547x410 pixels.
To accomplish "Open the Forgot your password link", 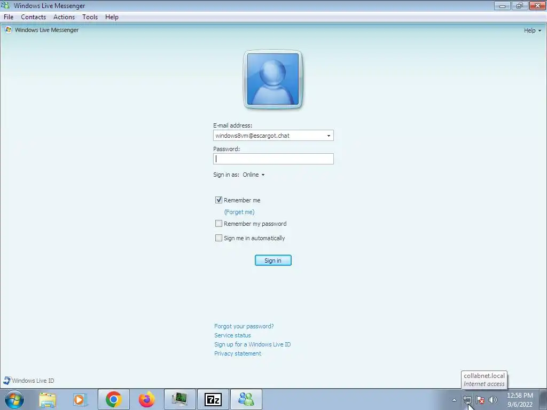I will coord(244,326).
